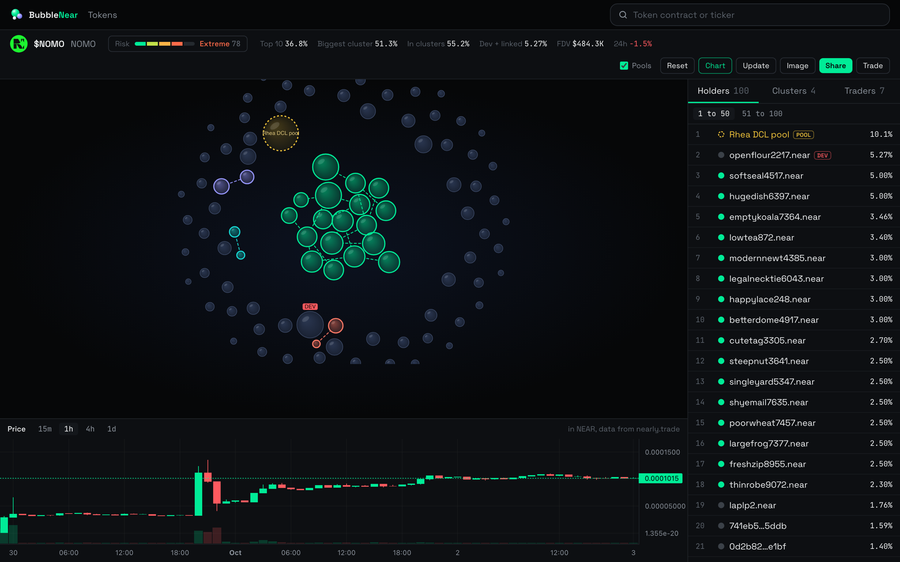Open the Traders tab

tap(864, 91)
